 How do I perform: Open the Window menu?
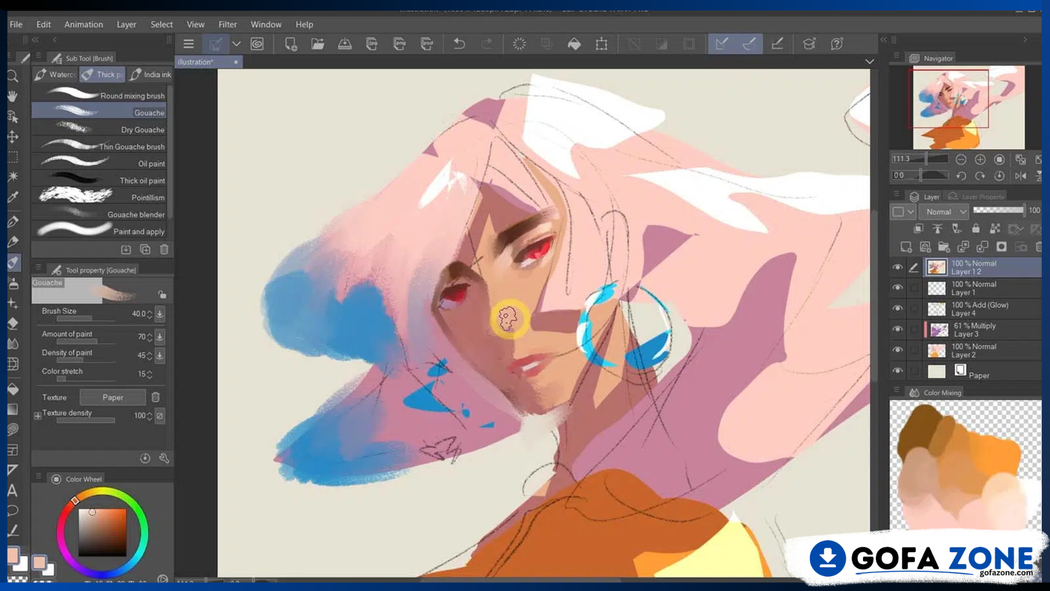coord(266,25)
